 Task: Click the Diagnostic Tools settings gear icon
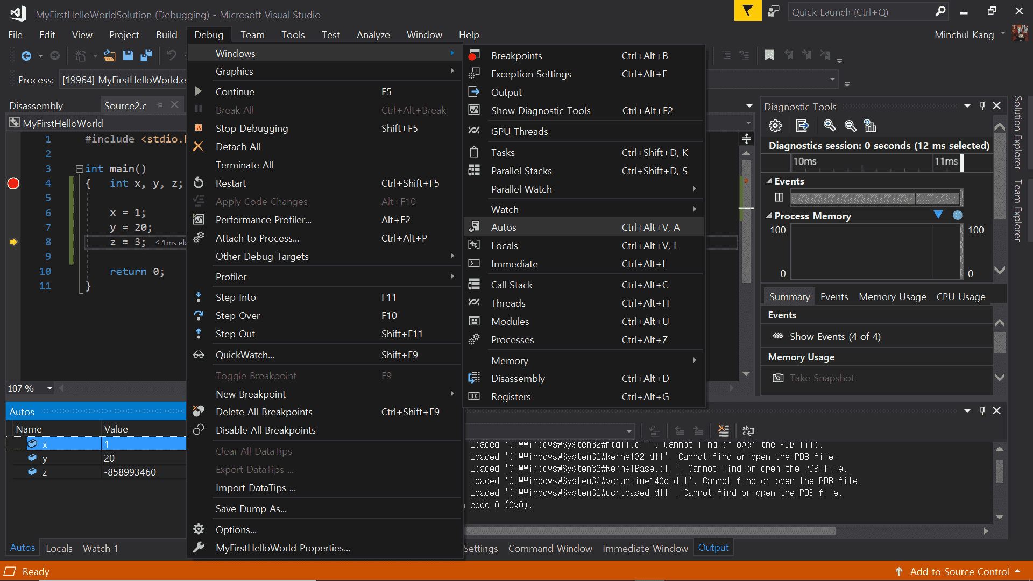[775, 126]
